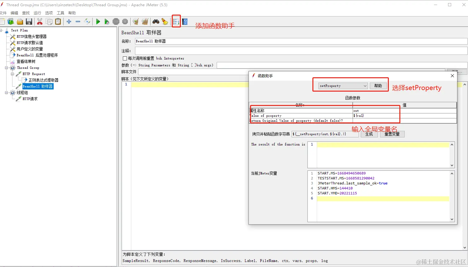
Task: Click the toggle enable/disable toolbar icon
Action: (x=87, y=21)
